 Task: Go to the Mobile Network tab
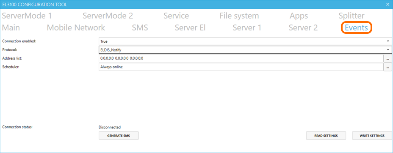[76, 27]
